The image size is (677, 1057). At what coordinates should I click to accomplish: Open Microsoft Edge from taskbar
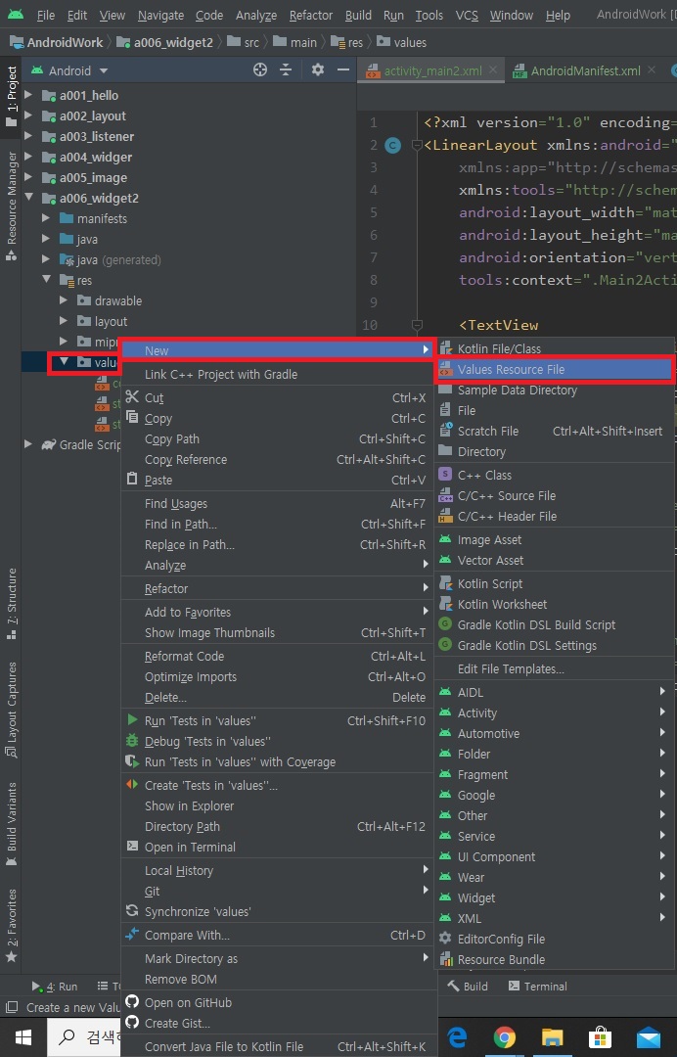(x=458, y=1037)
